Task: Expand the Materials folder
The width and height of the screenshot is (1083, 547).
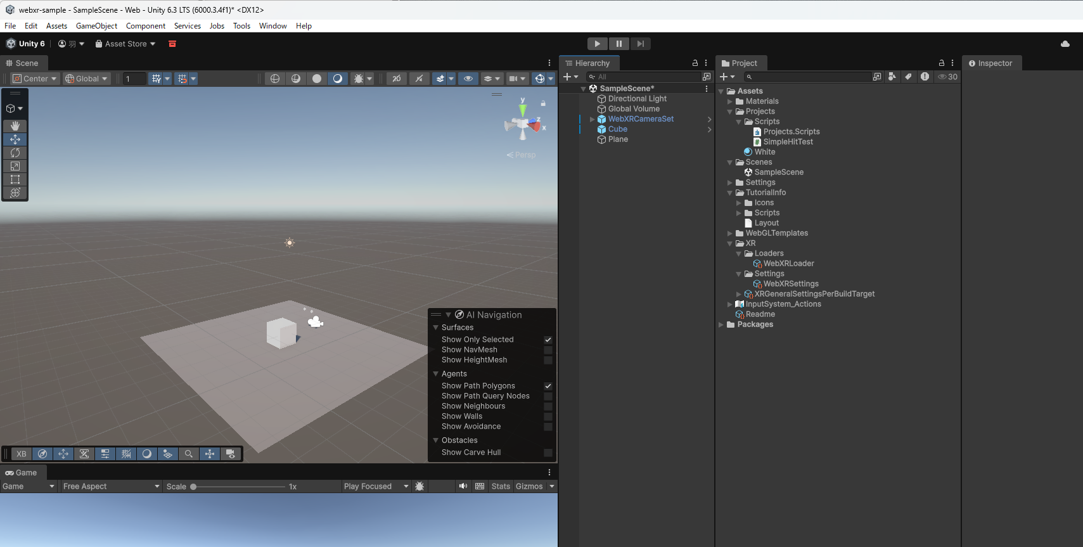Action: pos(730,101)
